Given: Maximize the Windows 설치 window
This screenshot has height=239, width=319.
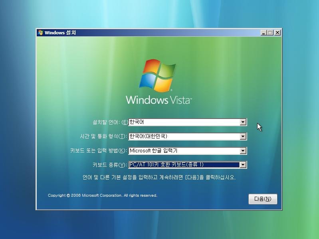Looking at the screenshot, I should [270, 33].
